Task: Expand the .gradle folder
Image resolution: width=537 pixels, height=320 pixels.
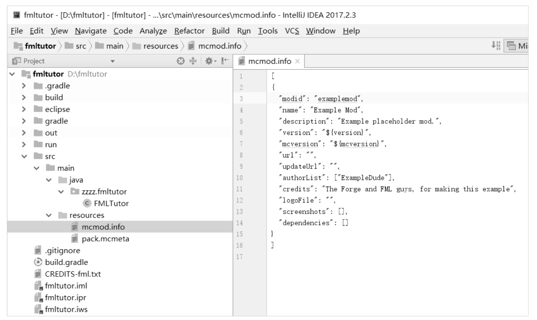Action: [x=24, y=86]
